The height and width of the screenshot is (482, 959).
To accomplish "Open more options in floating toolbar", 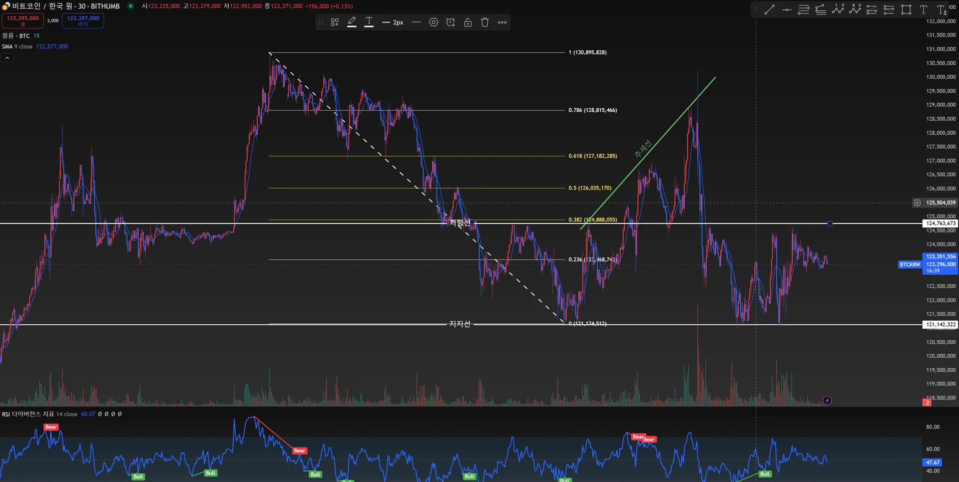I will (502, 22).
